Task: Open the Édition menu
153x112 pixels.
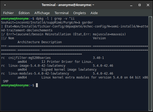Action: click(x=24, y=13)
